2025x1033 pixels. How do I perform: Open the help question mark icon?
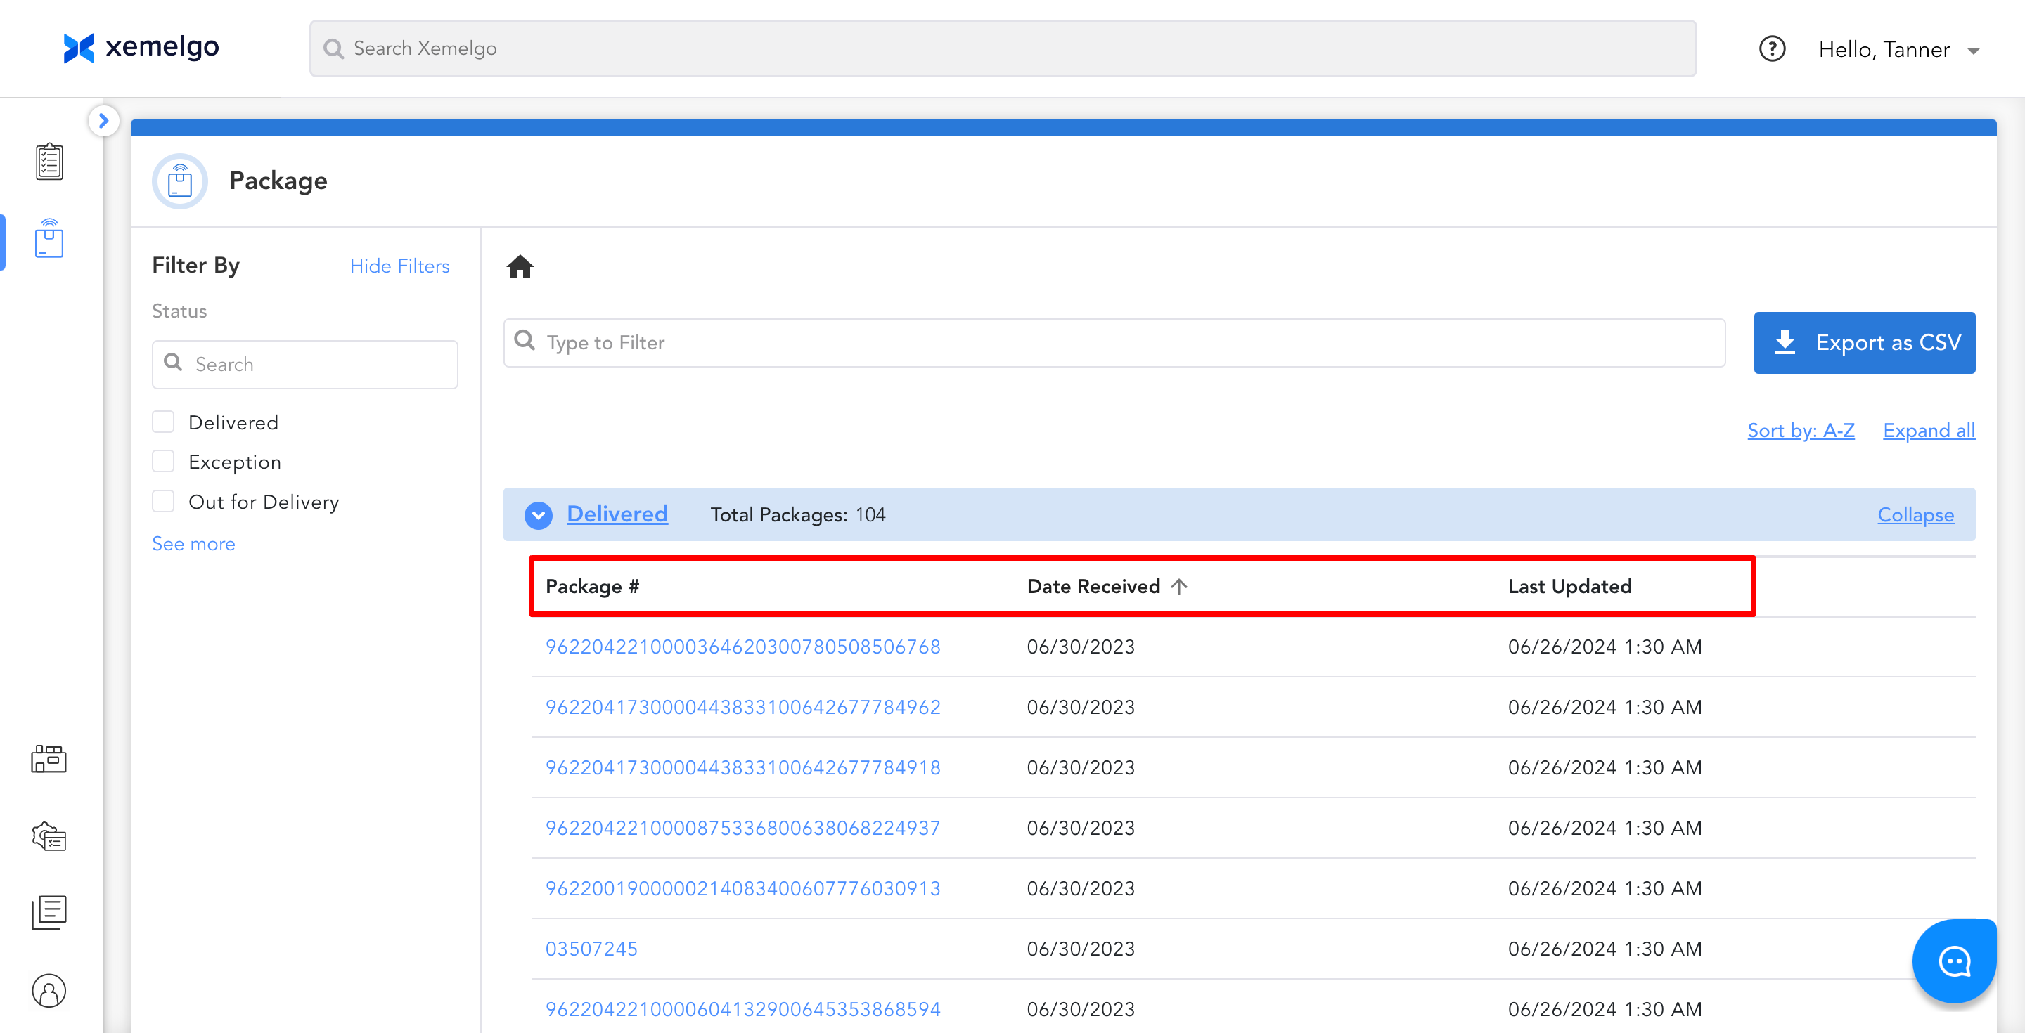pos(1772,49)
